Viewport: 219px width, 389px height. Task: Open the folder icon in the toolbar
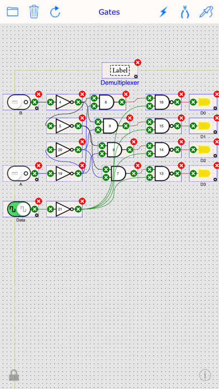[x=12, y=12]
